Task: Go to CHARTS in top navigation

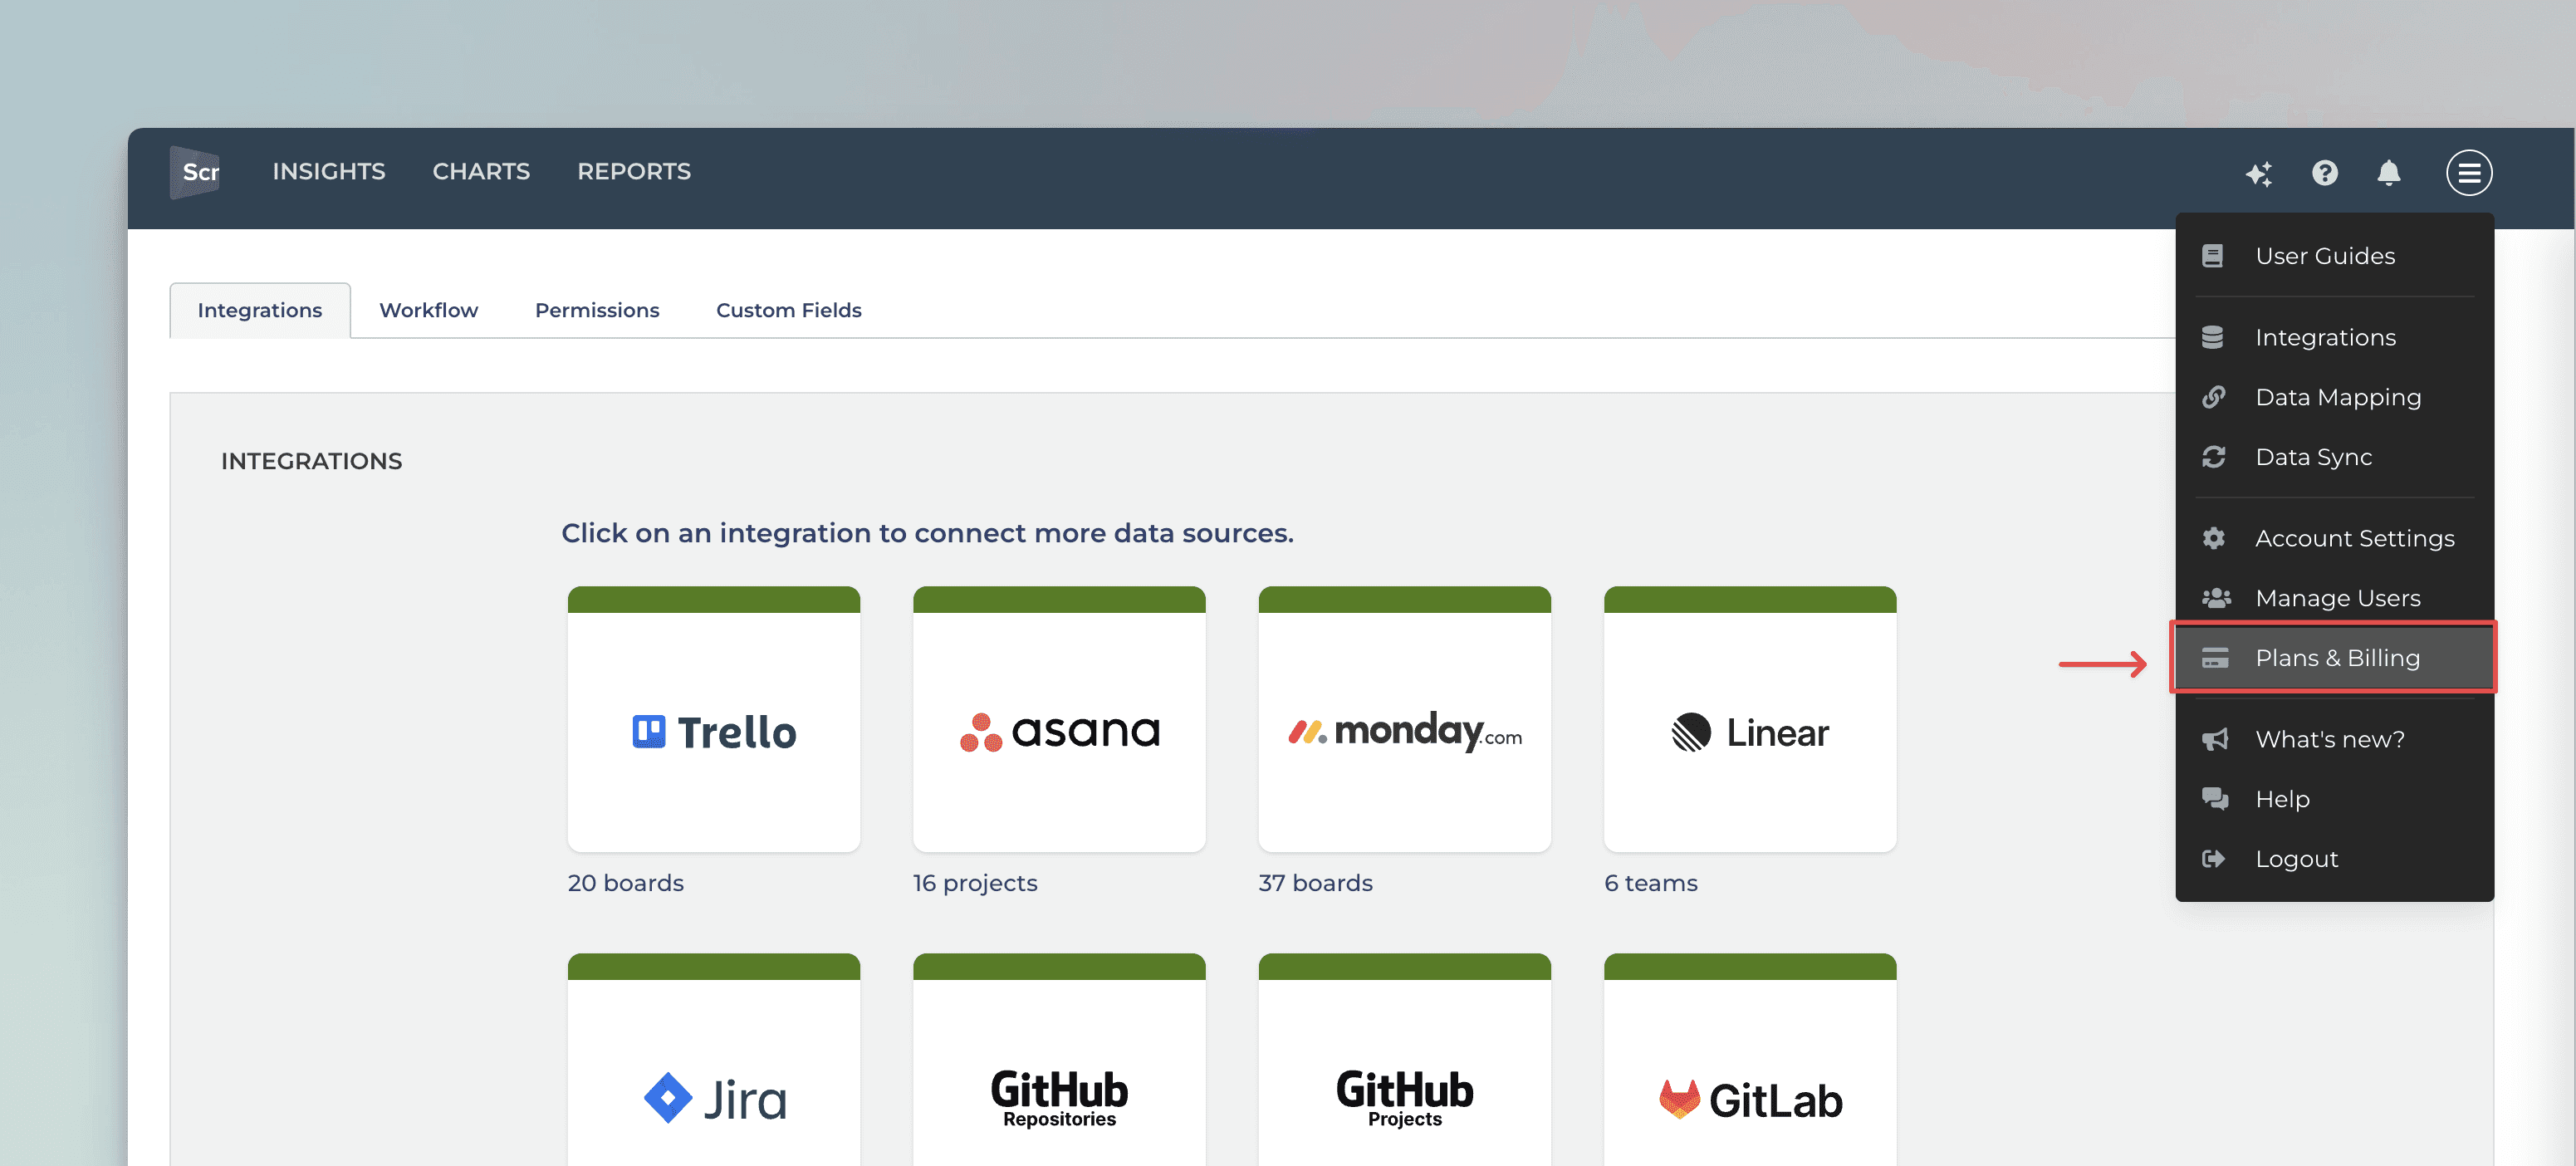Action: 481,171
